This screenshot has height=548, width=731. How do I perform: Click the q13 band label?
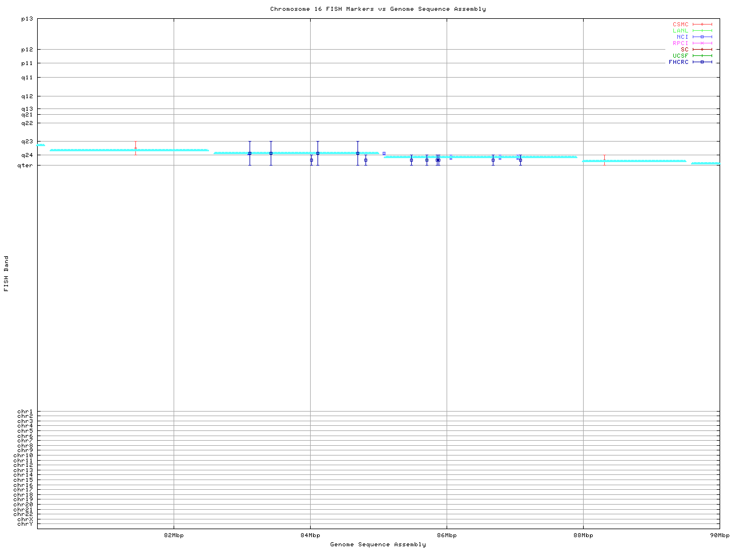27,109
